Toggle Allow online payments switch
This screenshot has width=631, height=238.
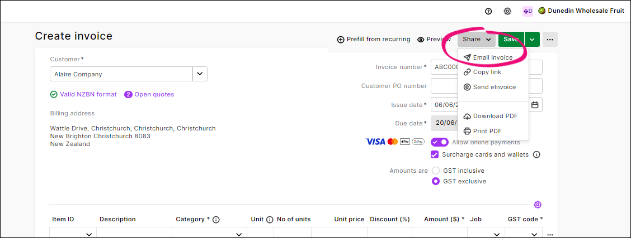point(440,142)
